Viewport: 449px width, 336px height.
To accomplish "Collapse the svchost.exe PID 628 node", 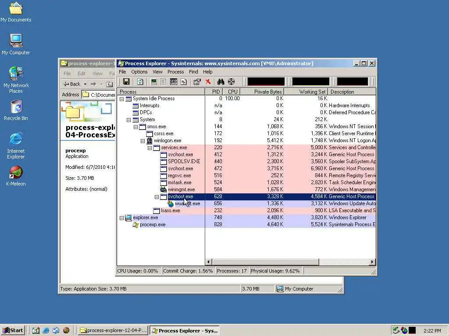I will tap(157, 197).
